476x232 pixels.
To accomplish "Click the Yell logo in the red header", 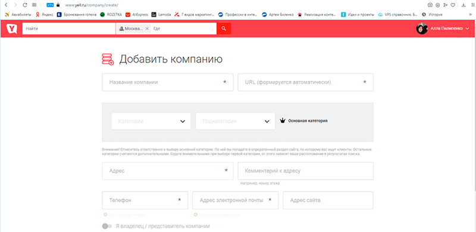I will pyautogui.click(x=12, y=29).
